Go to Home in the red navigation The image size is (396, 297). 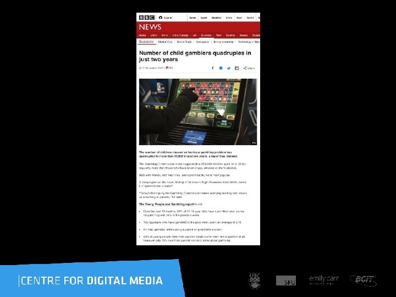click(x=142, y=35)
